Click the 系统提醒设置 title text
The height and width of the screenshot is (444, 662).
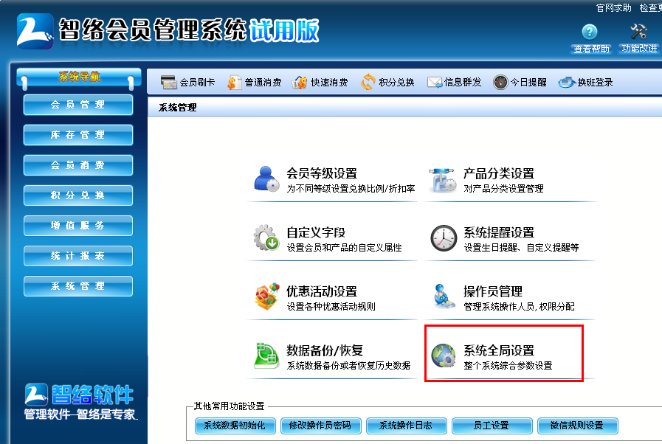click(499, 232)
